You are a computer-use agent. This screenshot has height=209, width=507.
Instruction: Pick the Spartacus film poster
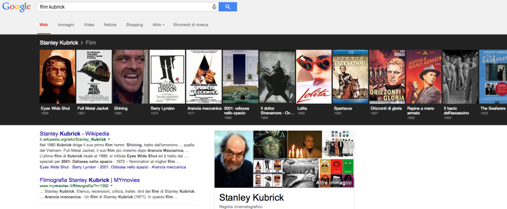pyautogui.click(x=350, y=76)
